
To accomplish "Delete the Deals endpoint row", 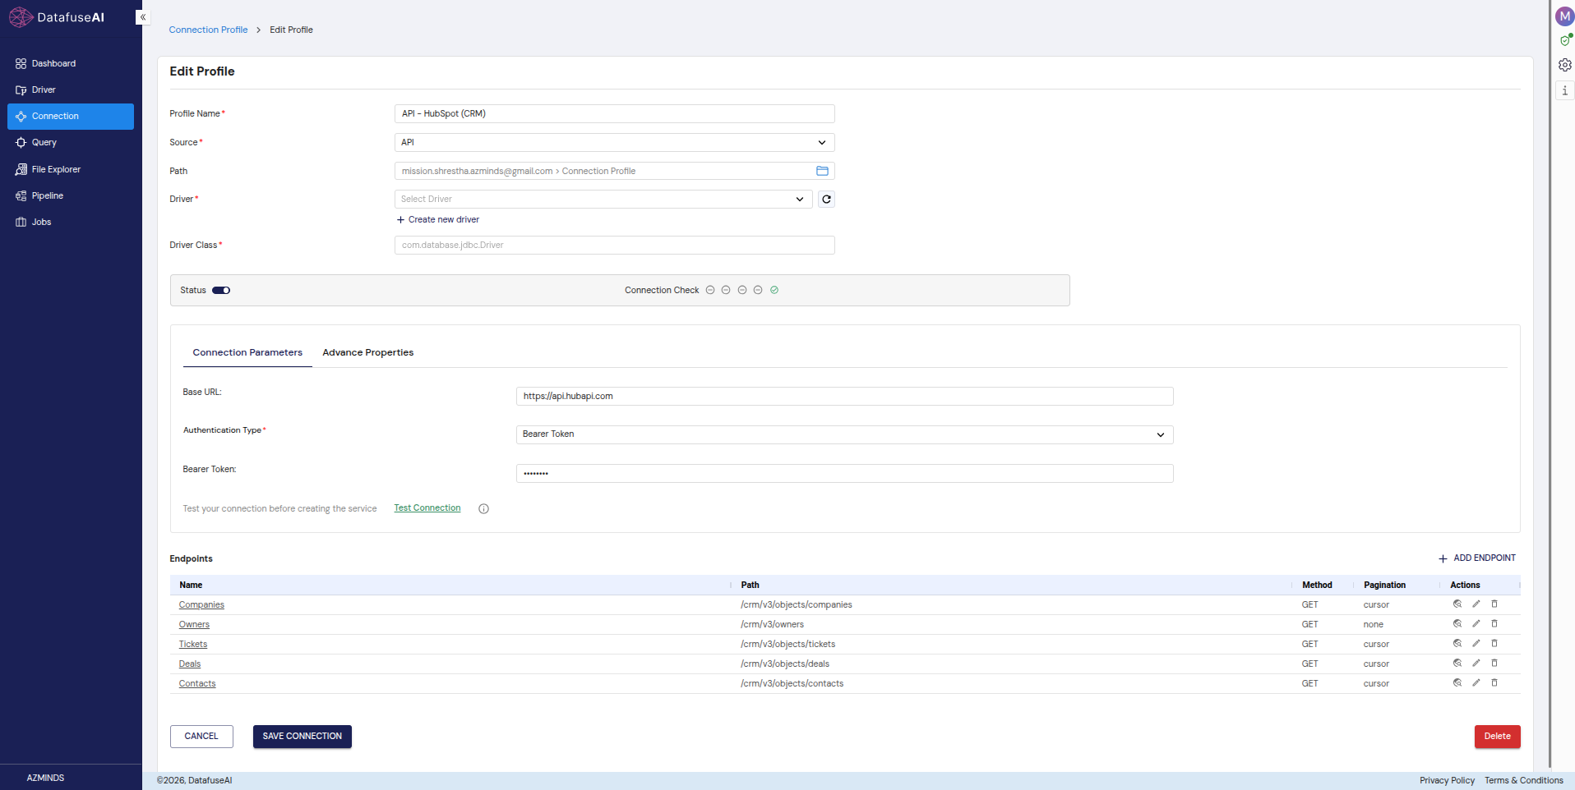I will click(1494, 664).
